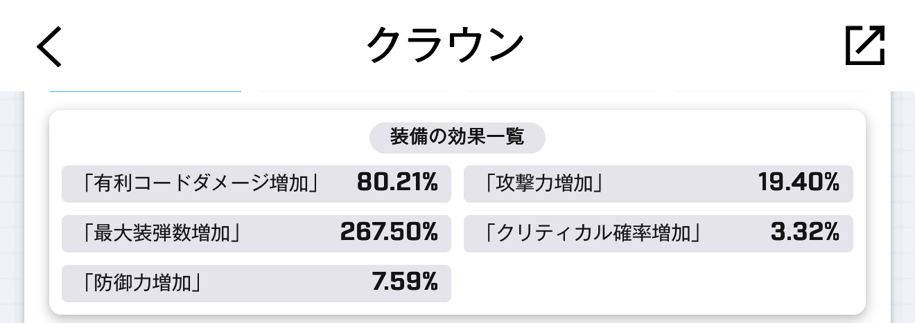This screenshot has width=915, height=323.
Task: Click the 19.40% value
Action: [799, 183]
